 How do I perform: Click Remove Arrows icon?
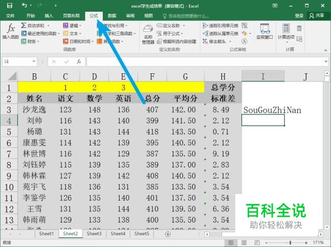pos(205,41)
